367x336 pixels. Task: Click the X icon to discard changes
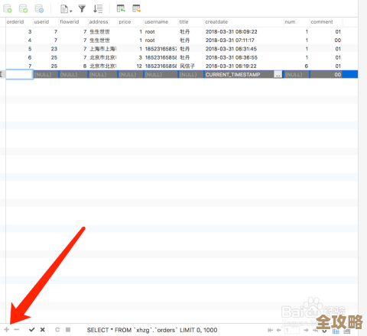(x=43, y=330)
